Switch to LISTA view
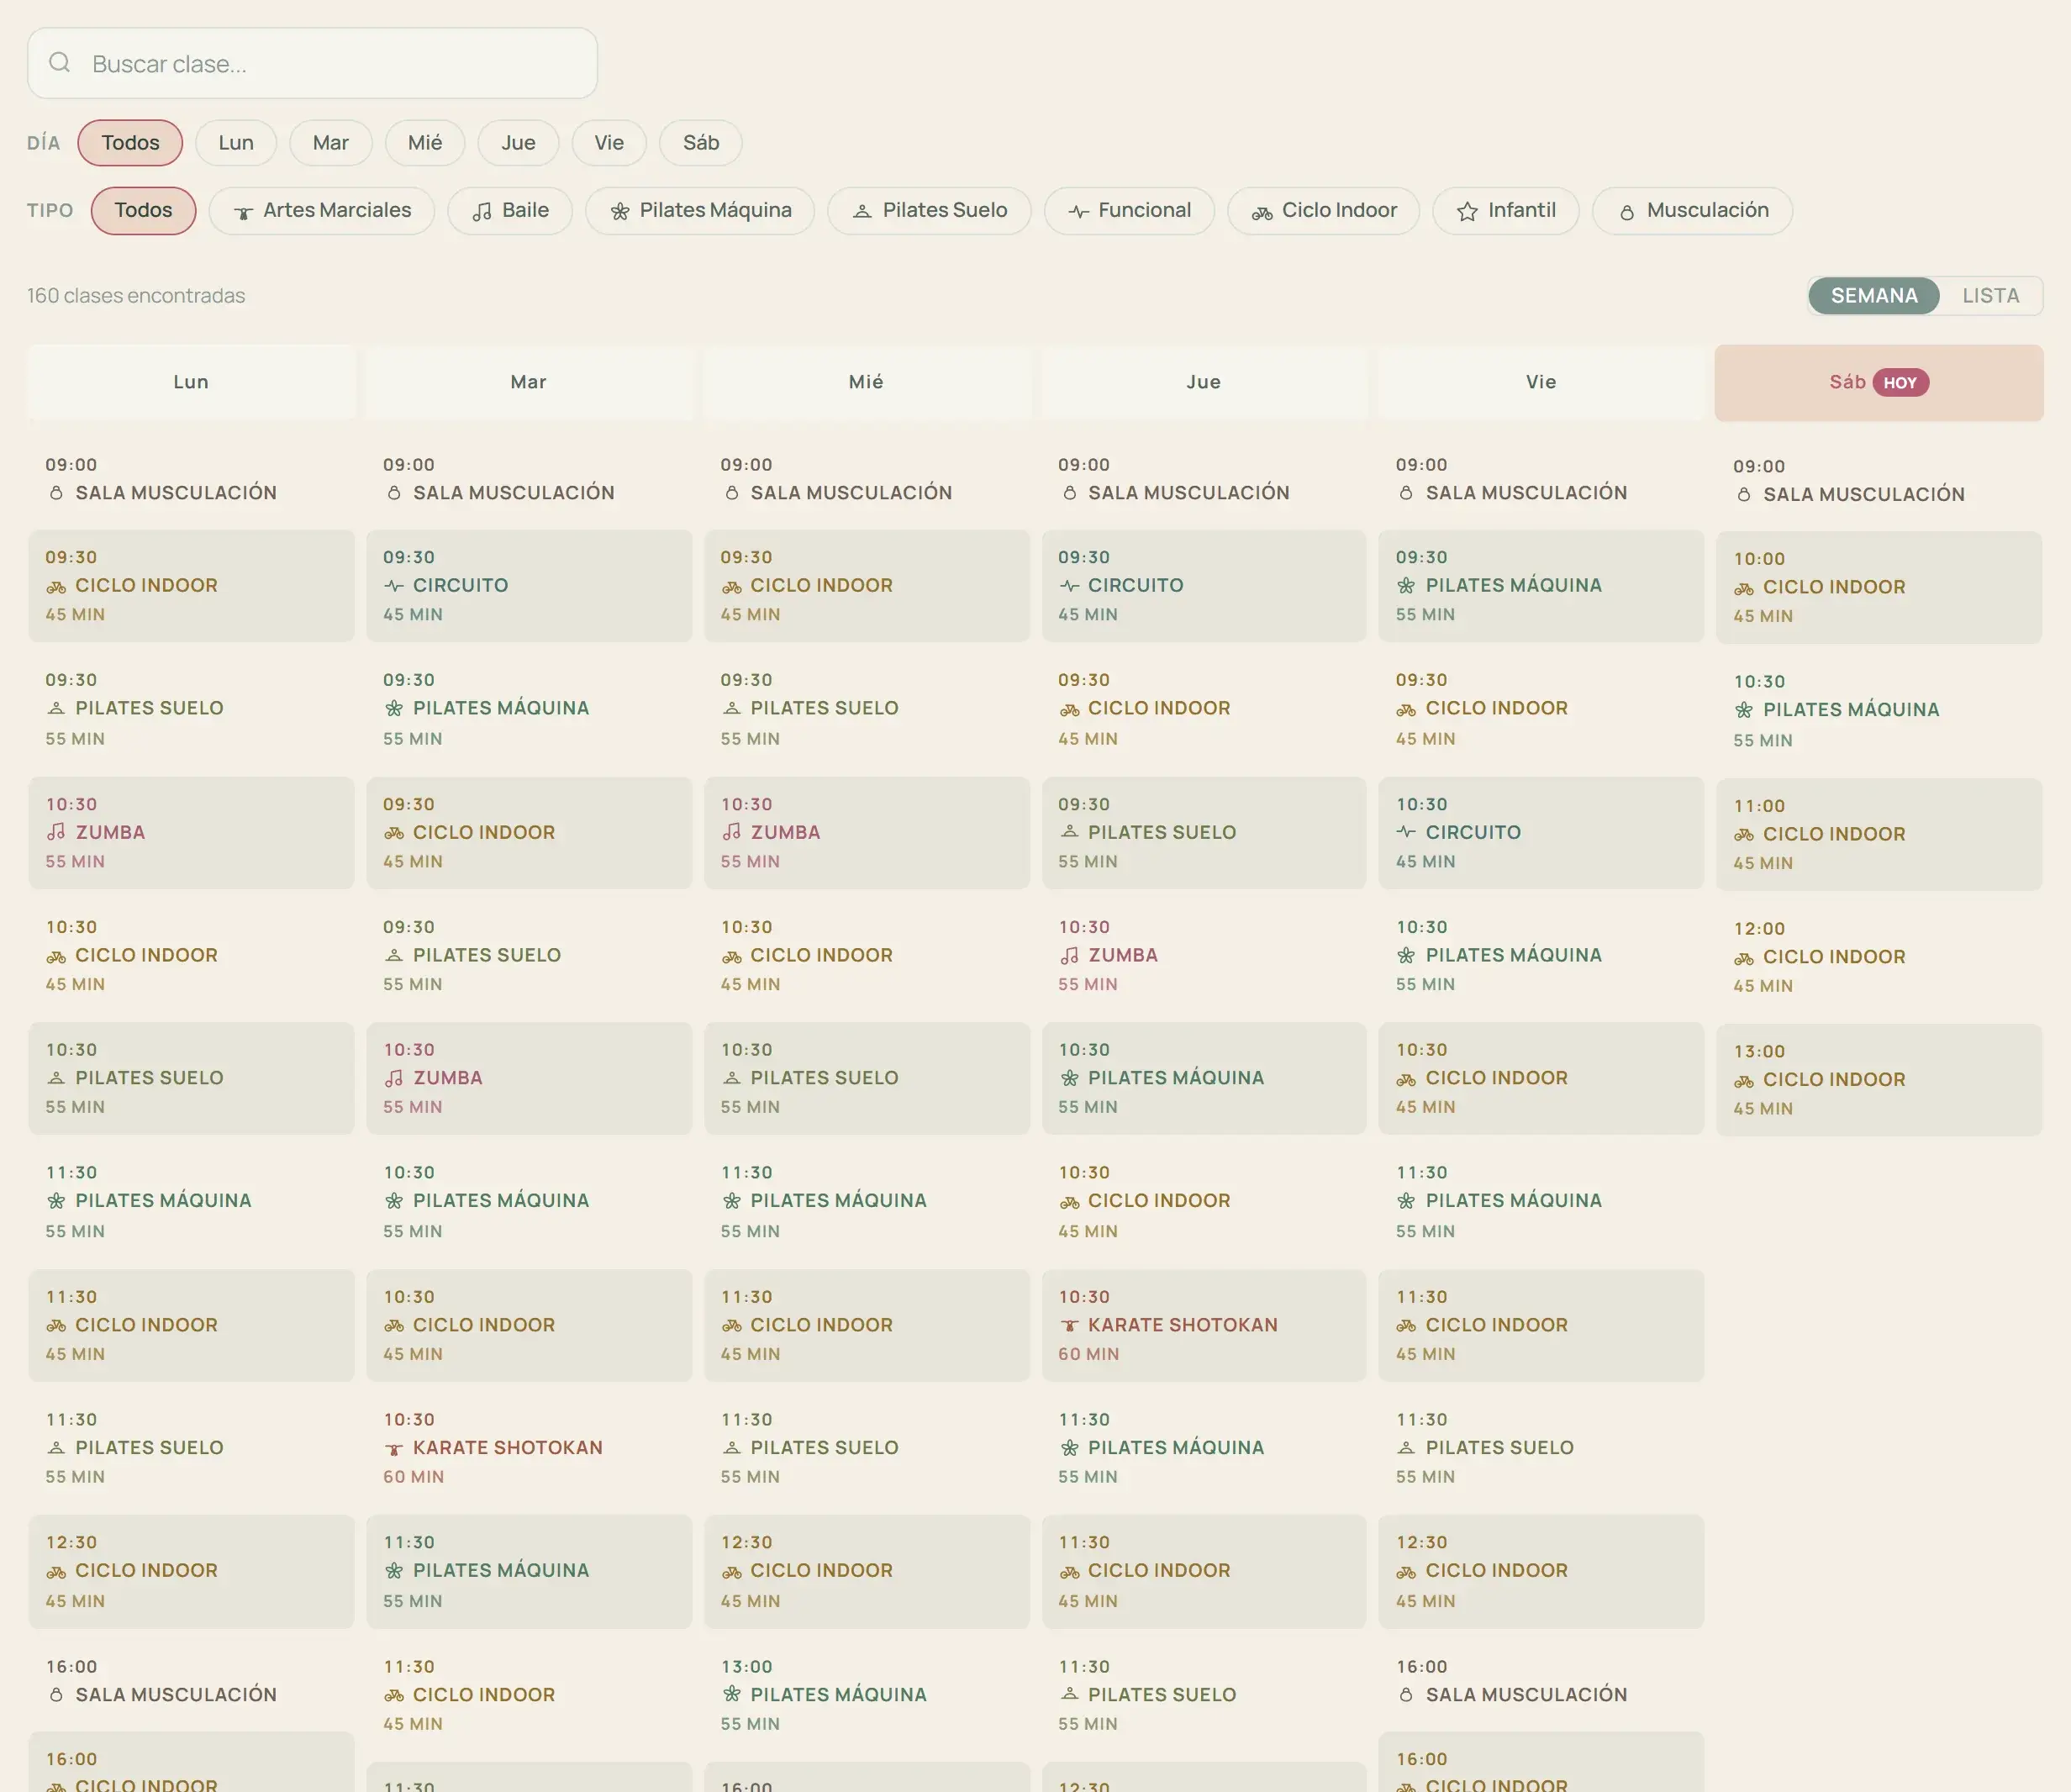The width and height of the screenshot is (2071, 1792). pos(1990,296)
